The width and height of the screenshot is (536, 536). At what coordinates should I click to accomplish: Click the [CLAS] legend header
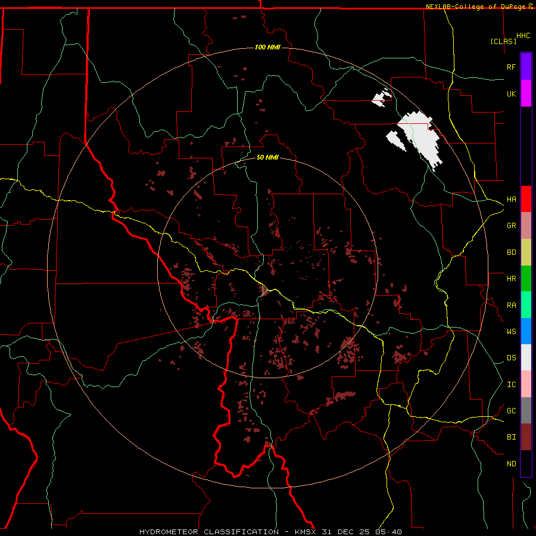tap(503, 42)
